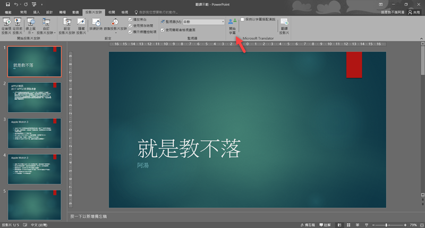Toggle Use Timings (使用預存時間) checkbox
This screenshot has width=425, height=228.
pos(130,26)
